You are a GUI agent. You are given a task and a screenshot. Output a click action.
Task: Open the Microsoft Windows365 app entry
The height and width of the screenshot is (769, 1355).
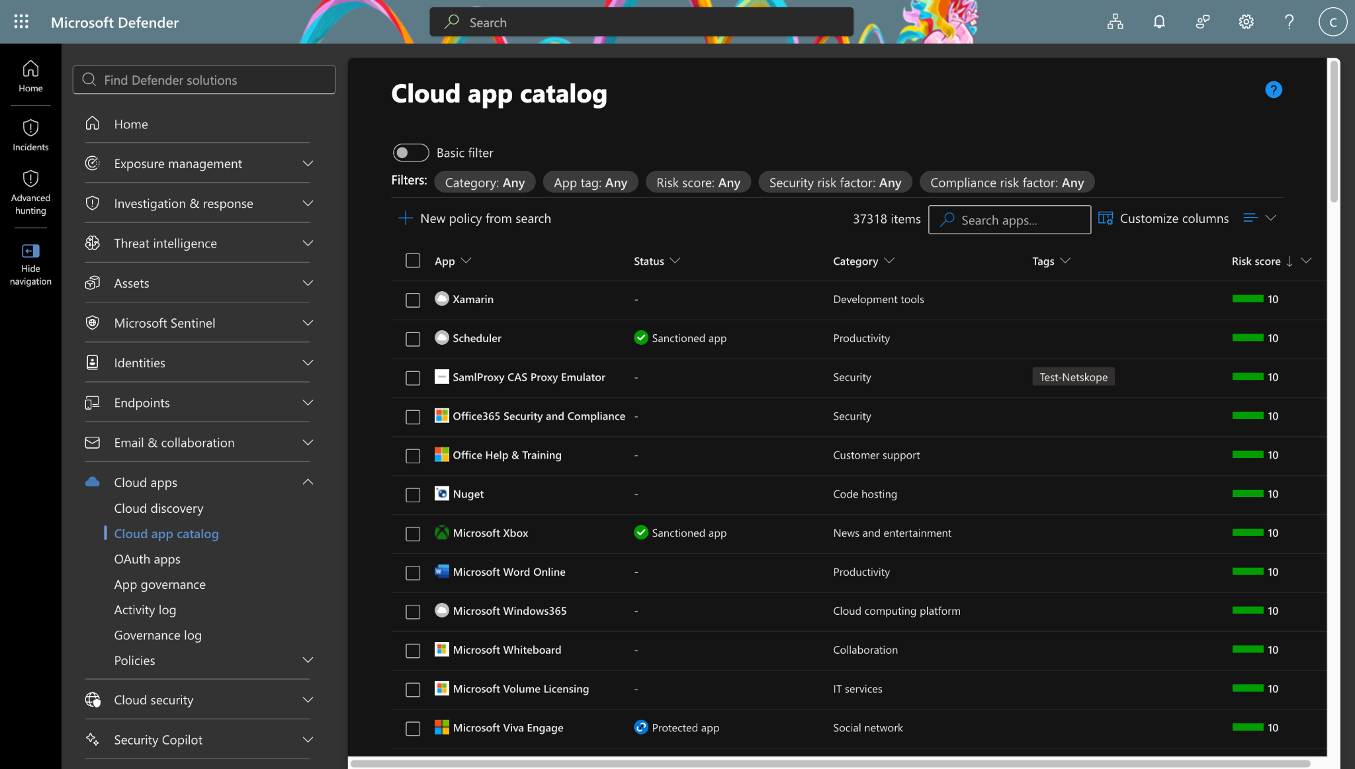[x=509, y=611]
